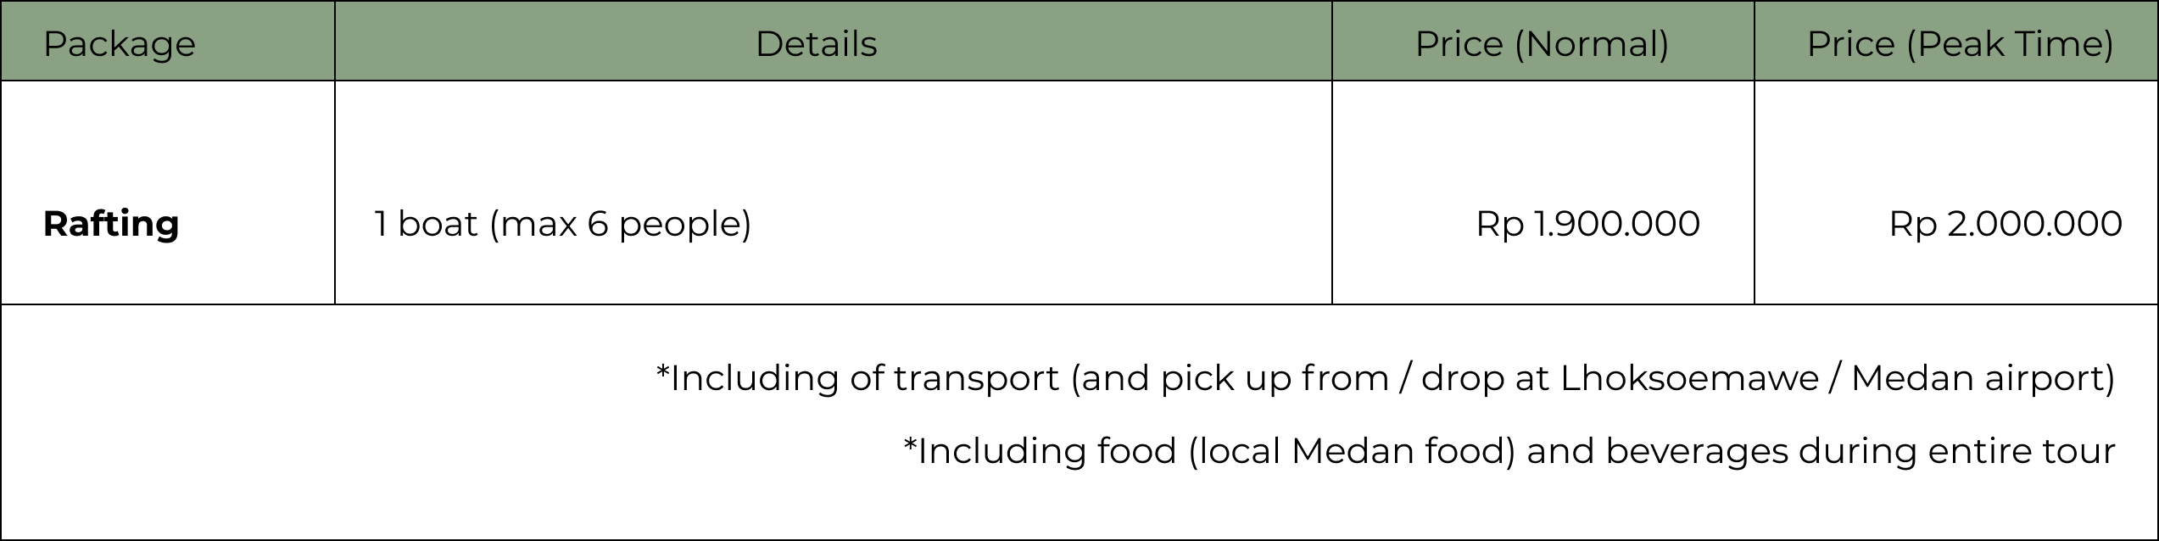Select the "pick up from" phrase
This screenshot has width=2159, height=541.
coord(1274,378)
